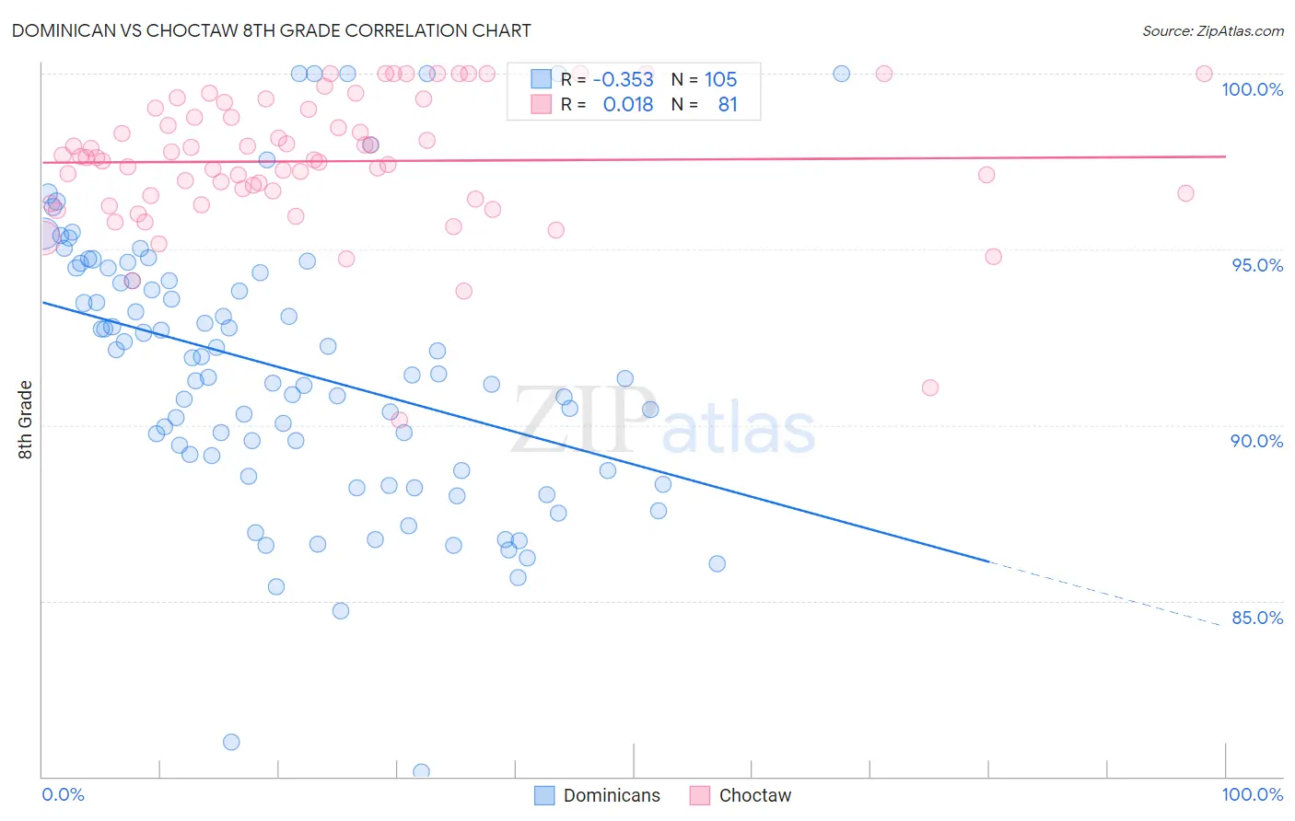Click the R = -0.353 correlation value
Screen dimensions: 1295x821
coord(607,79)
